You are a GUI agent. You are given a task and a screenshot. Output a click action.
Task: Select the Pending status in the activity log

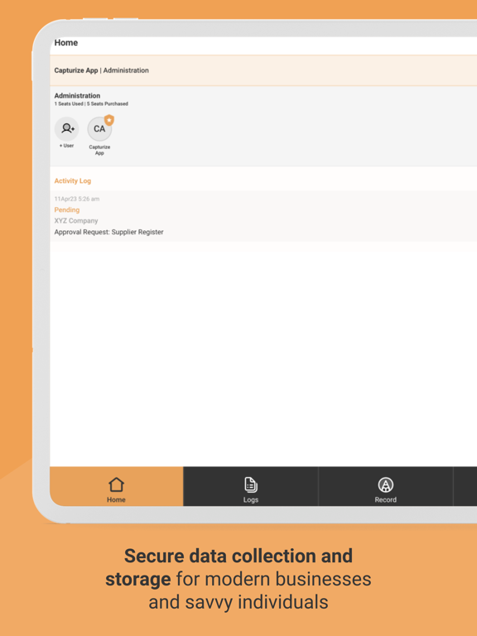[x=67, y=210]
